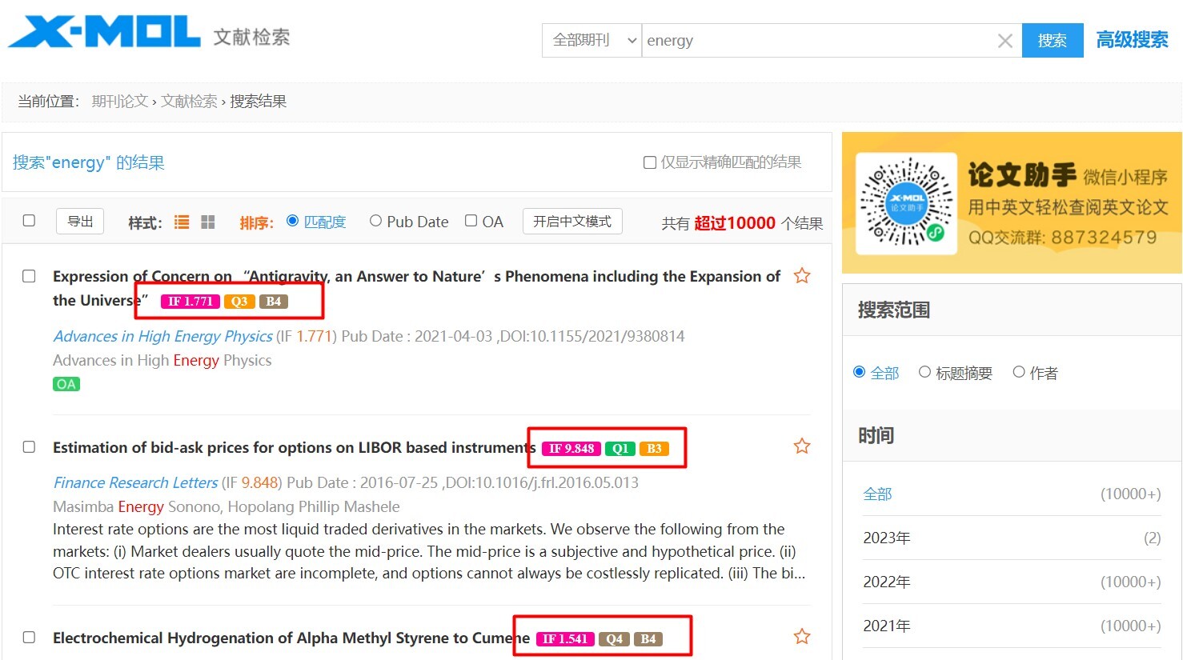Open Finance Research Letters journal link

pyautogui.click(x=135, y=482)
